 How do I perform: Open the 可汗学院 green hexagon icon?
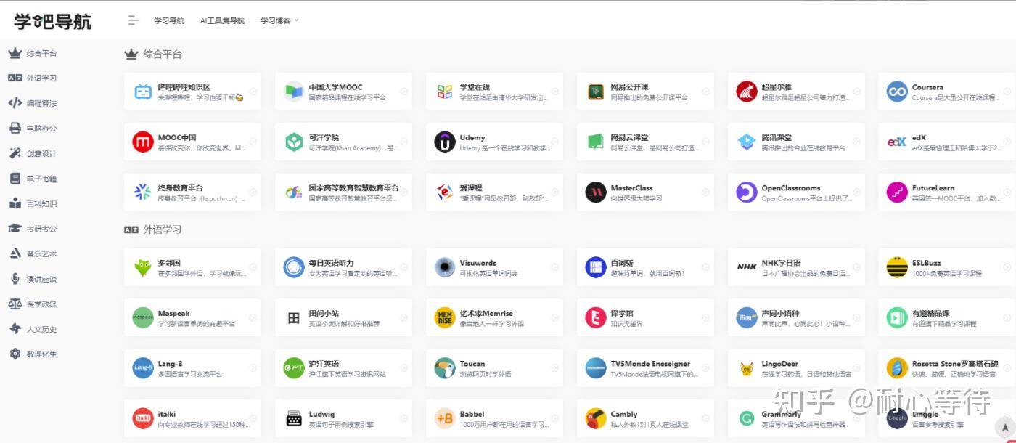pyautogui.click(x=294, y=142)
